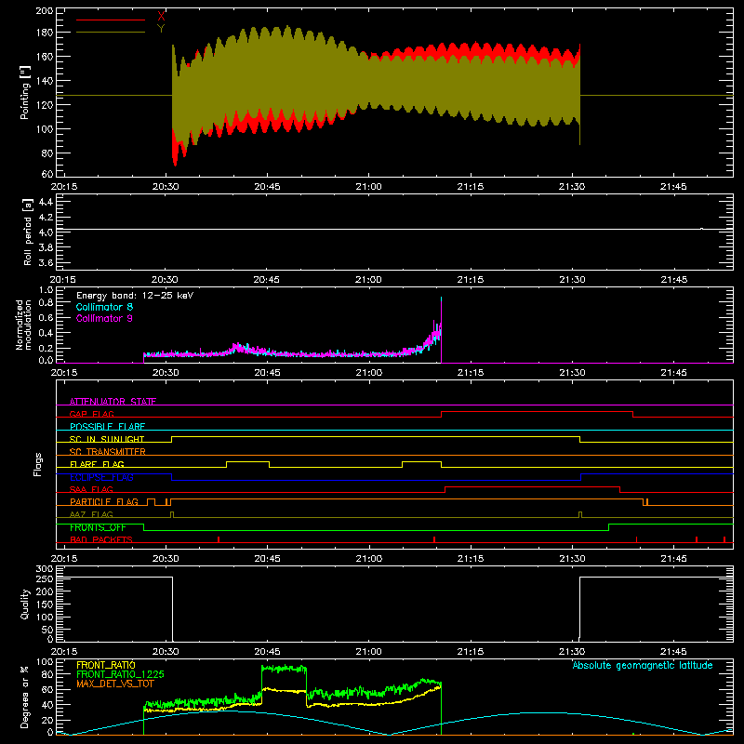Click the Collimator 9 legend entry
The image size is (744, 744).
tap(104, 318)
